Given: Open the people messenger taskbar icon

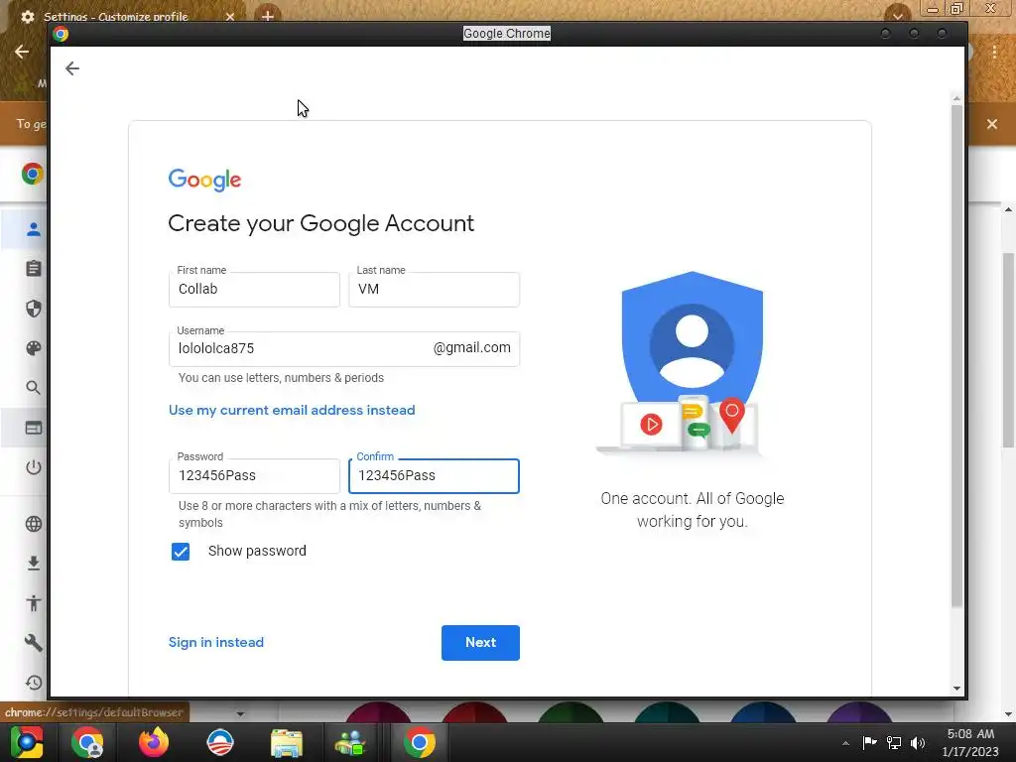Looking at the screenshot, I should pos(350,742).
